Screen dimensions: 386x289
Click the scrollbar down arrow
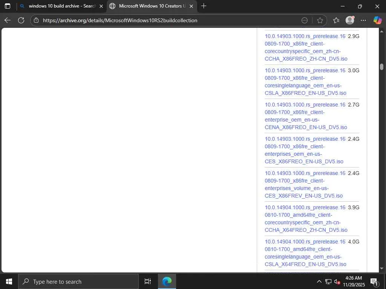click(382, 269)
